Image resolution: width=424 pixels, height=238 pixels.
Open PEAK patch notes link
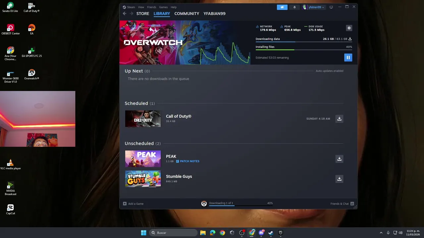click(187, 161)
